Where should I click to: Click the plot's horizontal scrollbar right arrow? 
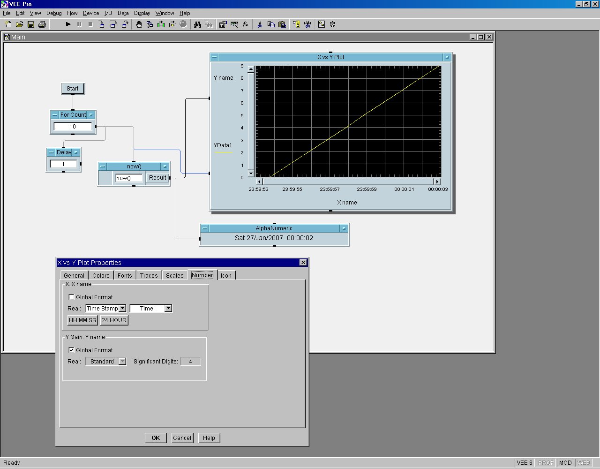[437, 182]
